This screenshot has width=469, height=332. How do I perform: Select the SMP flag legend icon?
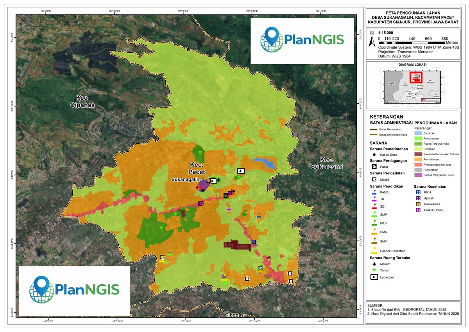(373, 214)
